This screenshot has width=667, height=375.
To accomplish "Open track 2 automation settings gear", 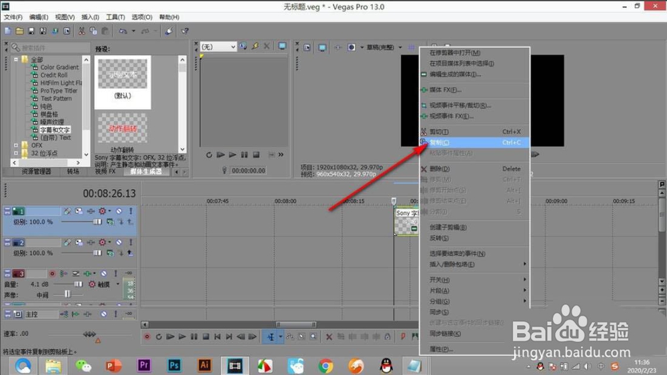I will 102,242.
